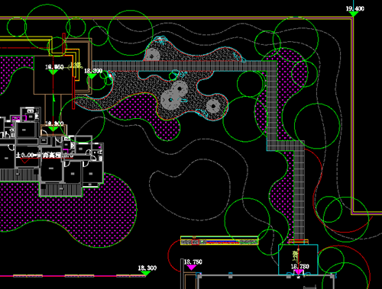This screenshot has width=382, height=289.
Task: Click the 18.390 elevation marker triangle
Action: click(x=92, y=76)
